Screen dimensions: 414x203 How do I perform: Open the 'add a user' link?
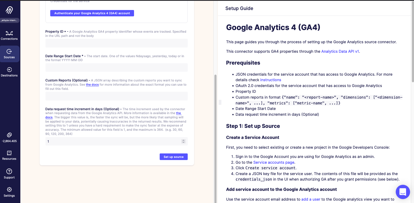coord(311,199)
